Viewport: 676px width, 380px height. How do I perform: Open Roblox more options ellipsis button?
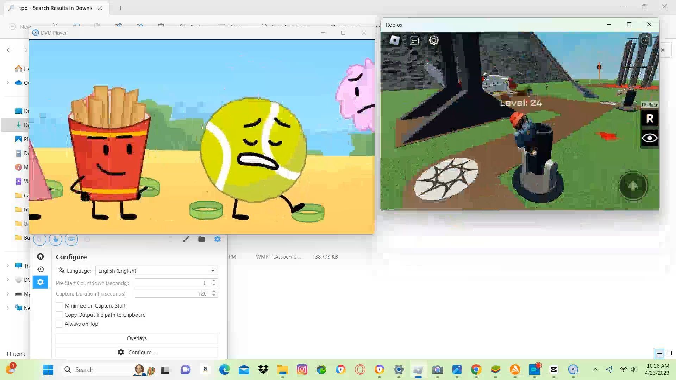coord(645,40)
